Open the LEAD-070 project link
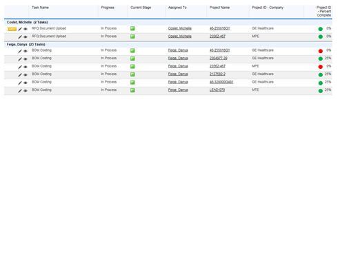This screenshot has height=261, width=338. coord(217,90)
